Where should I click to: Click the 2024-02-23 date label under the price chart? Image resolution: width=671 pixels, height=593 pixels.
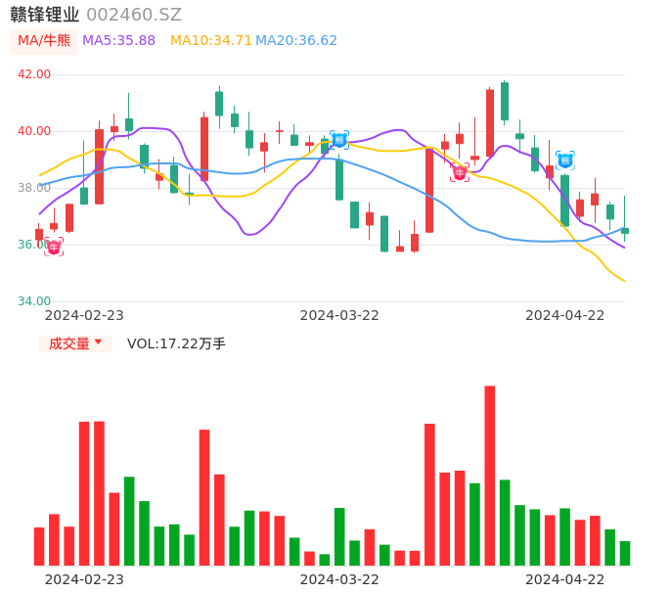[x=84, y=314]
